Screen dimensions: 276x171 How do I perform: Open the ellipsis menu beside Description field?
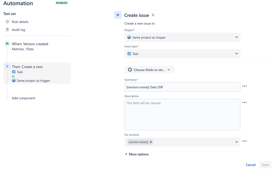click(244, 102)
